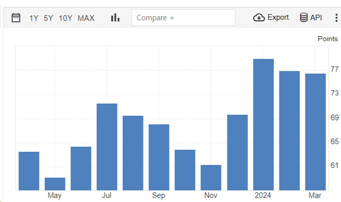
Task: Click the November bar in the chart
Action: click(211, 178)
